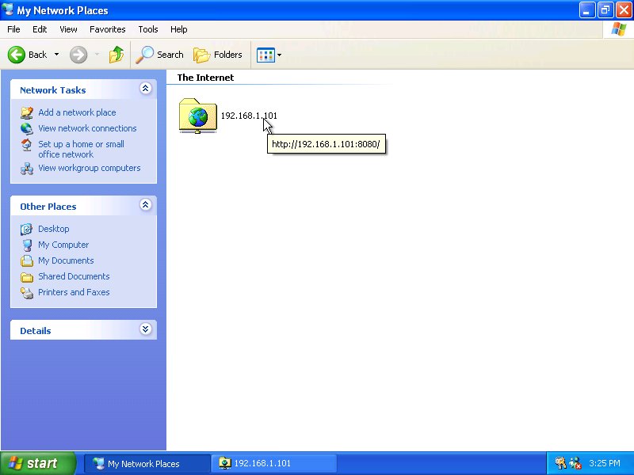Open the Back history dropdown arrow
Image resolution: width=634 pixels, height=475 pixels.
pyautogui.click(x=56, y=55)
